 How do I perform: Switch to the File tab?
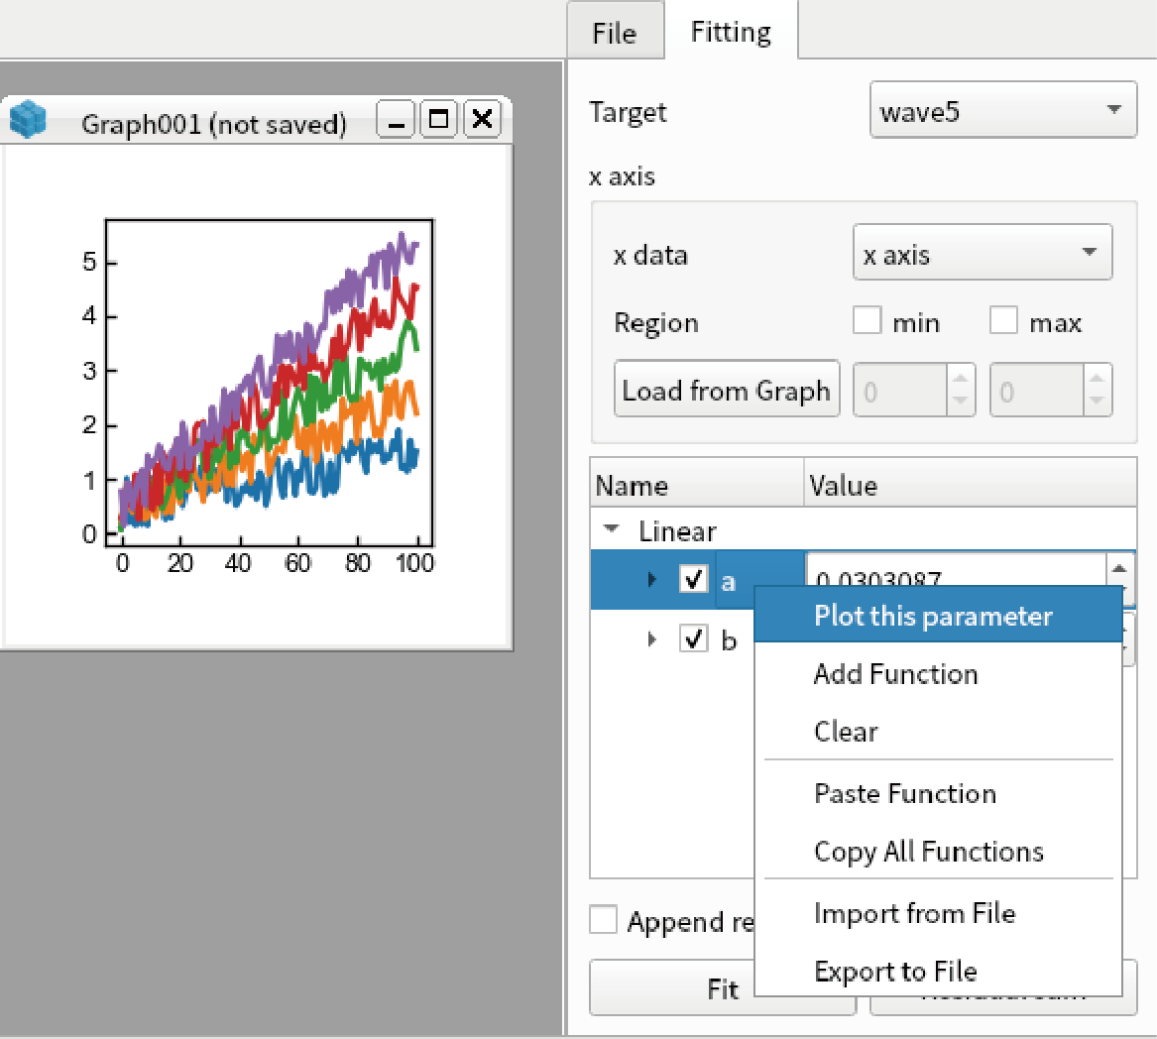pos(615,33)
